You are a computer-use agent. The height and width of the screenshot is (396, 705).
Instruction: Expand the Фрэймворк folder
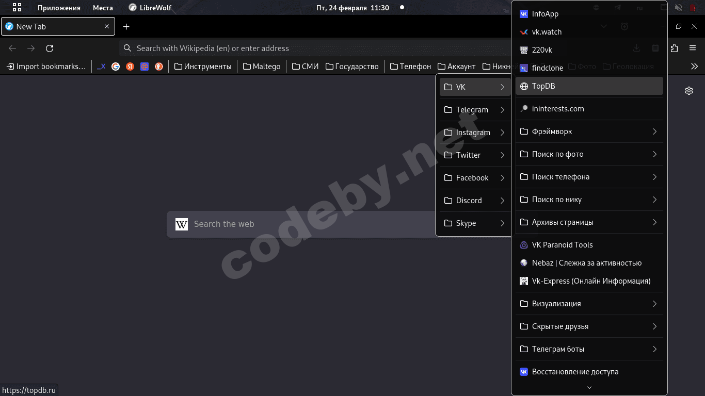tap(589, 131)
